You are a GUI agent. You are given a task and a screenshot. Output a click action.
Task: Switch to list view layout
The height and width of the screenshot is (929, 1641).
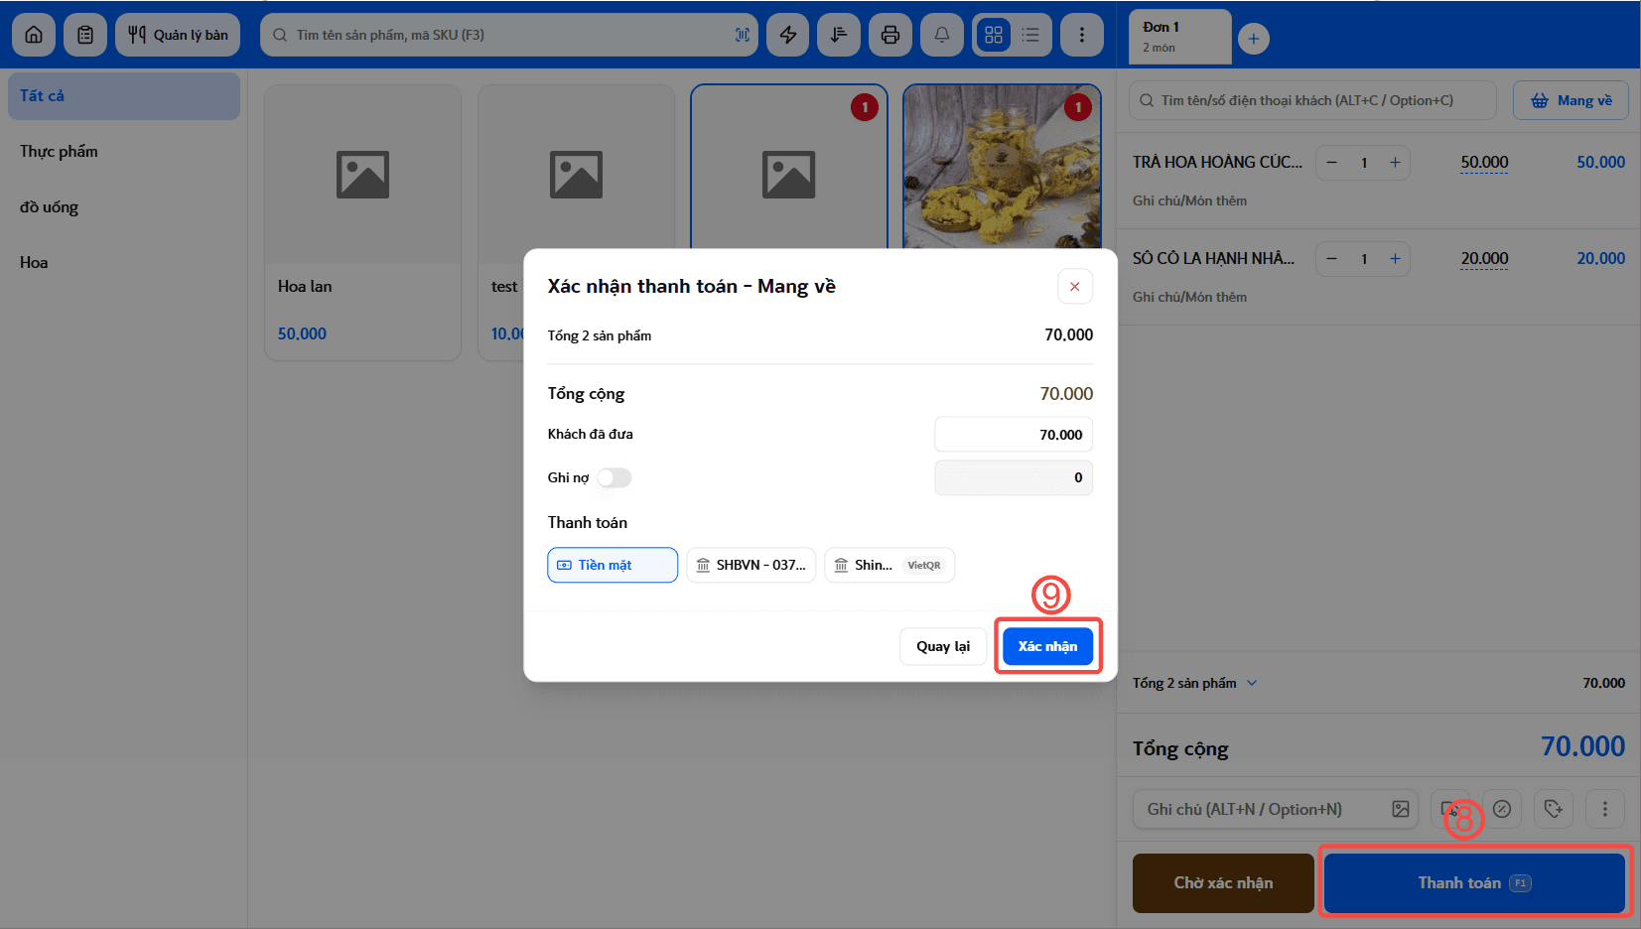tap(1030, 35)
